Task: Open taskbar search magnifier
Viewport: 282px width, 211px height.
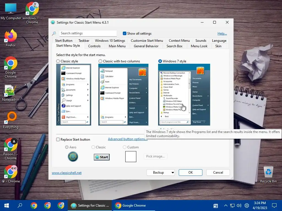Action: pos(20,206)
